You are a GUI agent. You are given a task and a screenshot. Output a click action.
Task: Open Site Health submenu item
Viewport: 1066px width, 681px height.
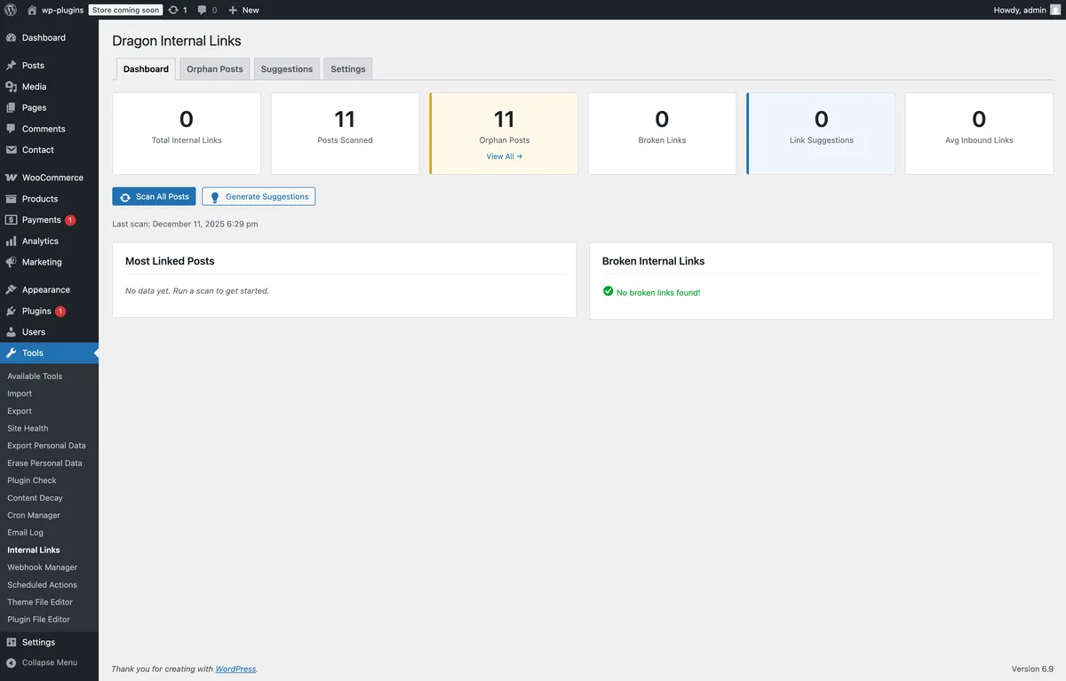(x=28, y=428)
